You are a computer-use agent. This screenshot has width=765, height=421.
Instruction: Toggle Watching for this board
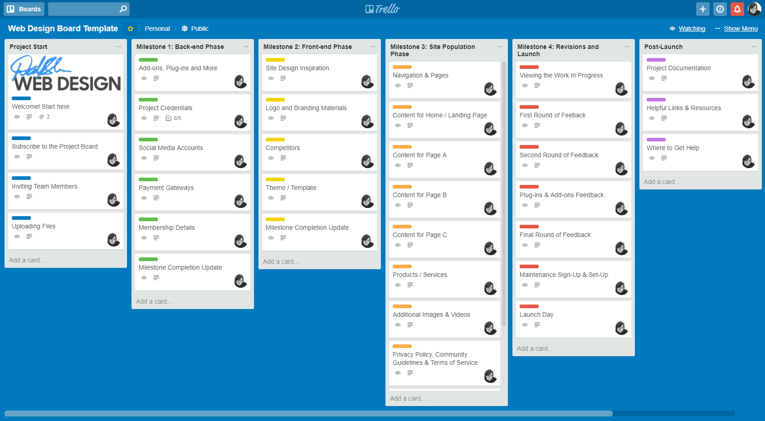[x=687, y=29]
